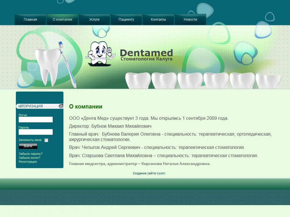Focus the Пароль input field

36,132
